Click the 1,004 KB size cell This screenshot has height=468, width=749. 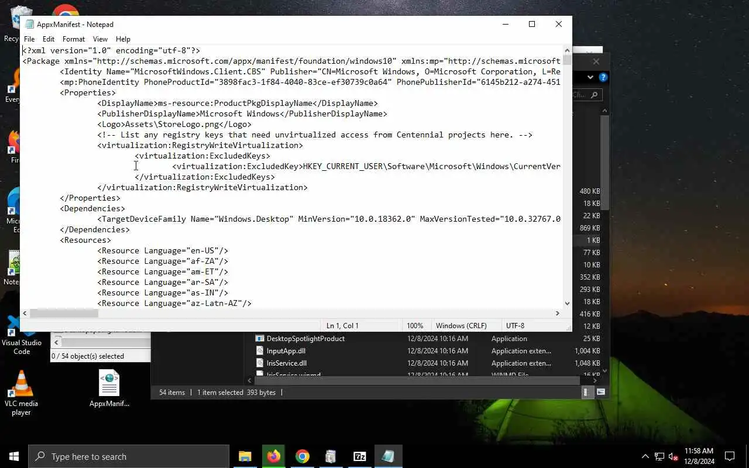(587, 351)
